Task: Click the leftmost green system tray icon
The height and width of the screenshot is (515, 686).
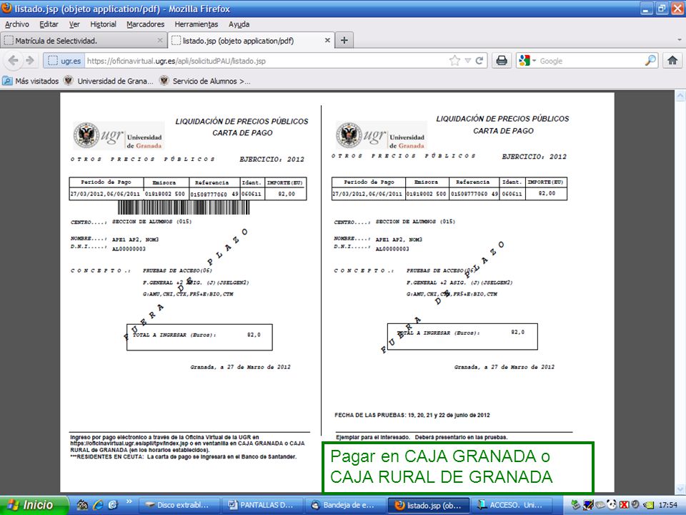Action: pos(576,505)
